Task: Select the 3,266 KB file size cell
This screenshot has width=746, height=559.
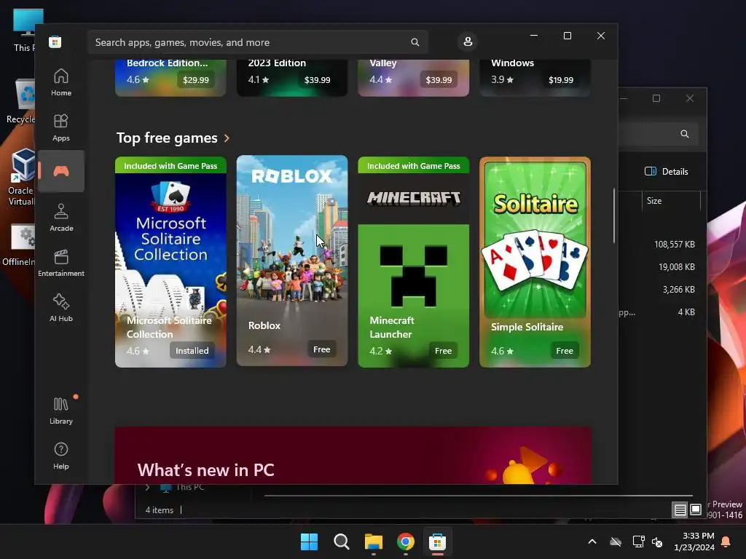Action: [x=678, y=290]
